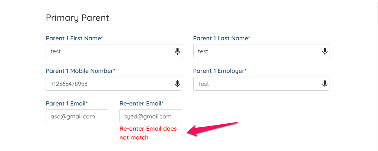Click the page scrollbar on the right edge
The width and height of the screenshot is (378, 151).
point(377,12)
